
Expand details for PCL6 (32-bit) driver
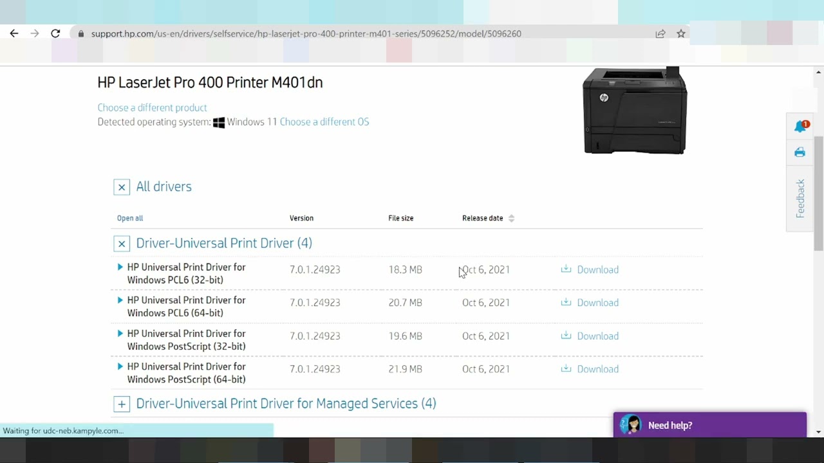point(120,267)
